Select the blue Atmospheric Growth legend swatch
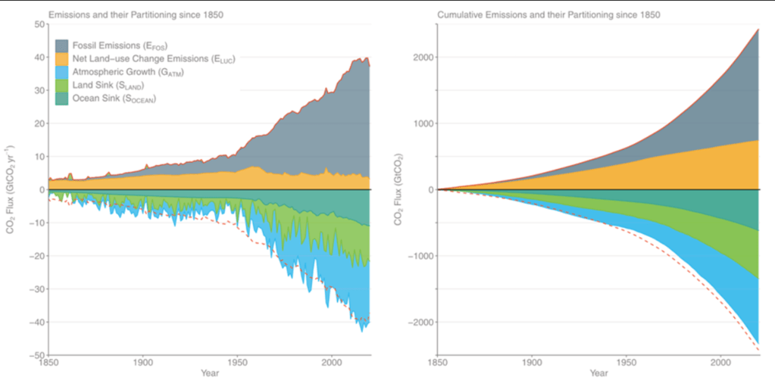Image resolution: width=775 pixels, height=387 pixels. (x=63, y=73)
